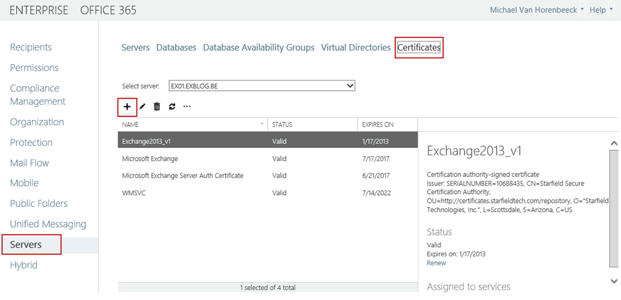Click the edit pencil icon
This screenshot has height=300, width=621.
(143, 107)
